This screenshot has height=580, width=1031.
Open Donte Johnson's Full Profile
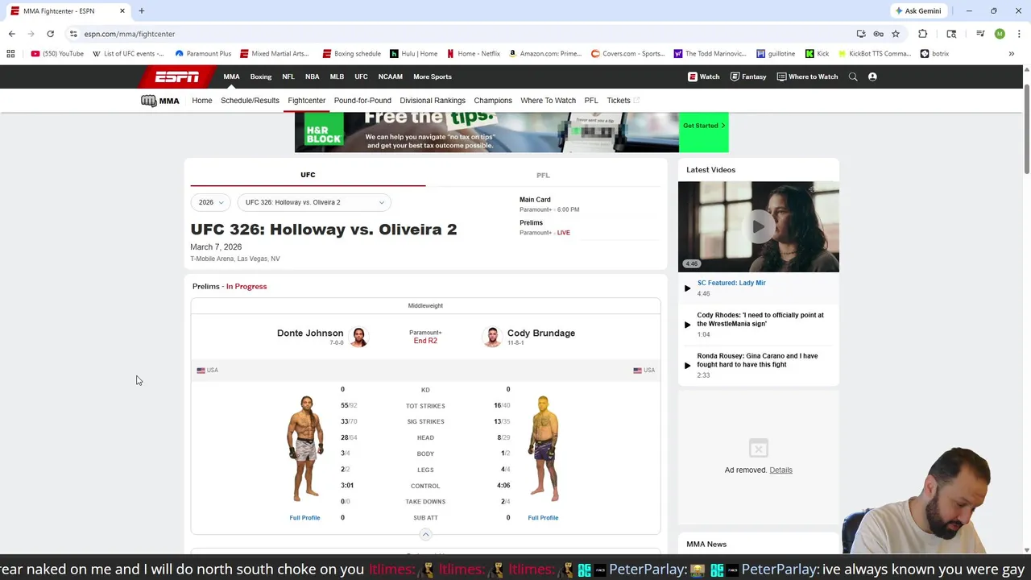(304, 518)
